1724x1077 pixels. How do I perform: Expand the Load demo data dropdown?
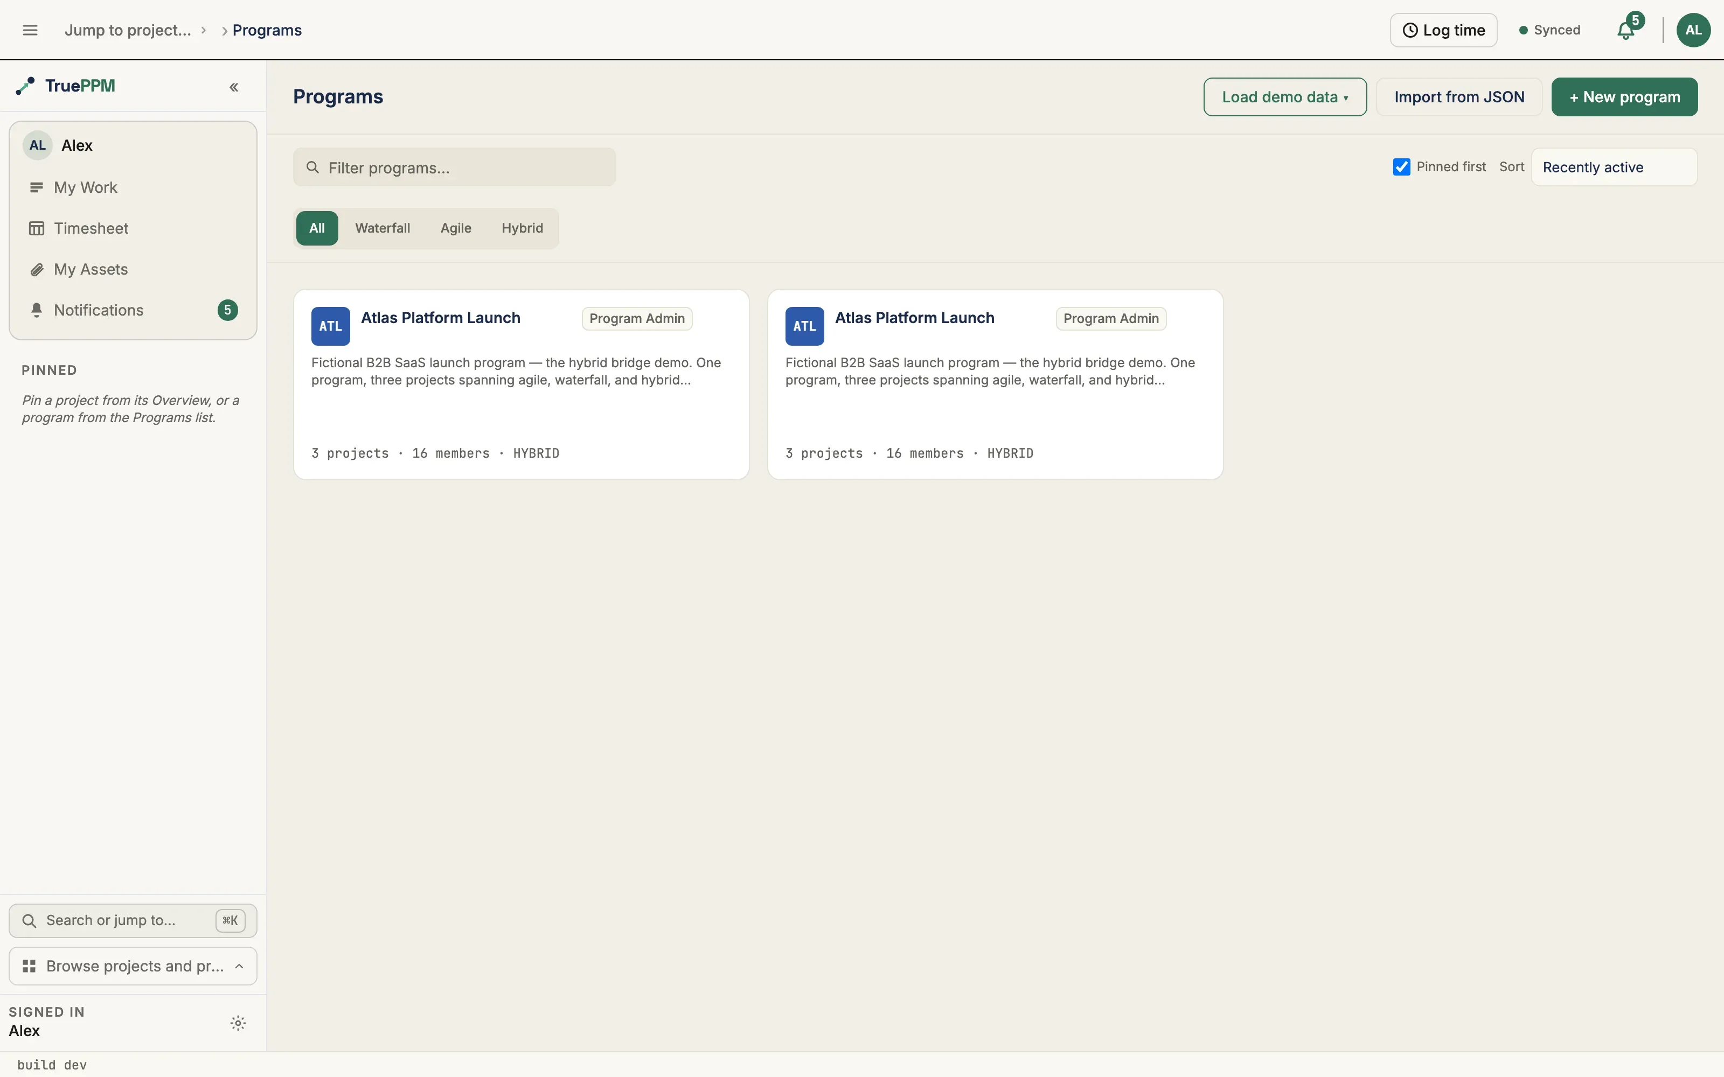(1285, 97)
